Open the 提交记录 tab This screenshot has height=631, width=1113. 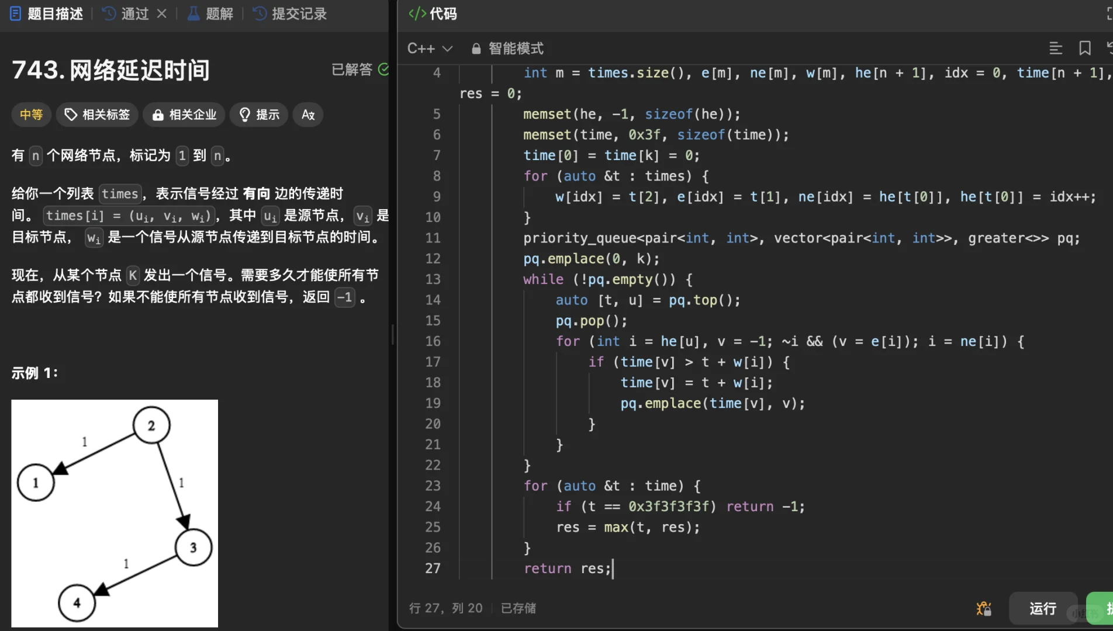pyautogui.click(x=290, y=13)
